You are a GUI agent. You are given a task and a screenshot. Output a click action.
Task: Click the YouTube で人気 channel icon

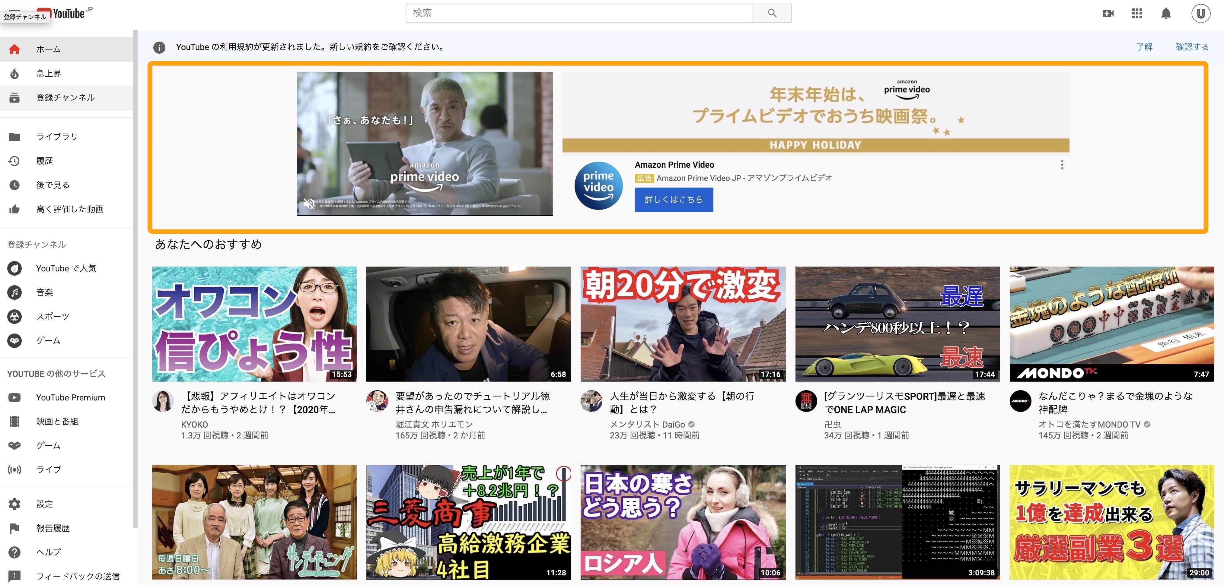[15, 269]
